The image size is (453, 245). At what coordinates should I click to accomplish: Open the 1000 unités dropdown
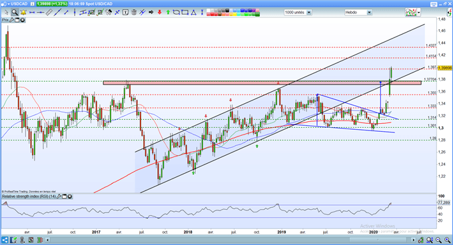pos(309,13)
